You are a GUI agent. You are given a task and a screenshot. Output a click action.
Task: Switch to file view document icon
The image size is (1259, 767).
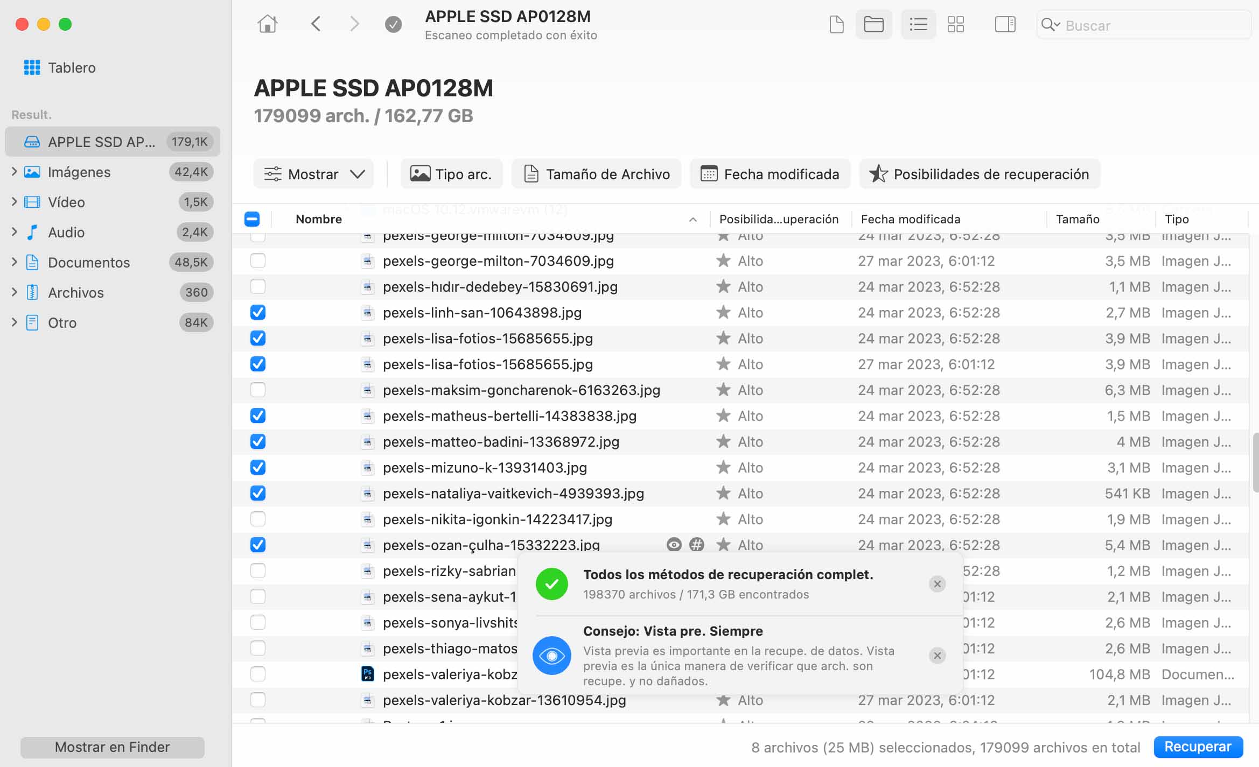click(x=836, y=24)
